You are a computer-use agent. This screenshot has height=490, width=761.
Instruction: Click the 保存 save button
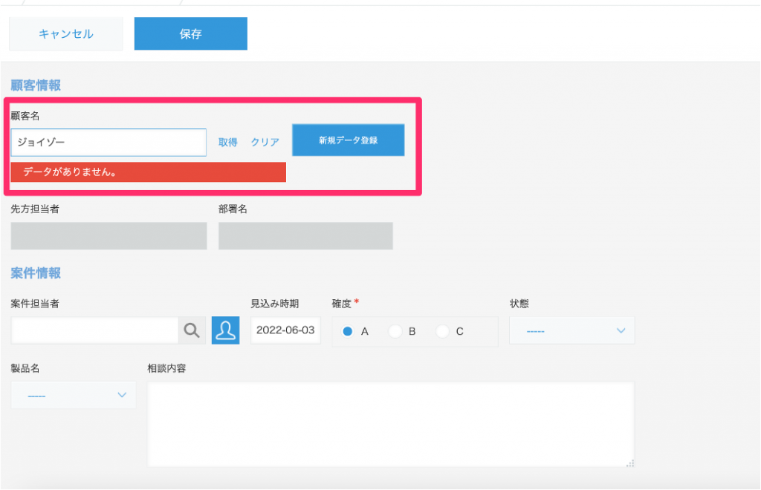[x=191, y=34]
